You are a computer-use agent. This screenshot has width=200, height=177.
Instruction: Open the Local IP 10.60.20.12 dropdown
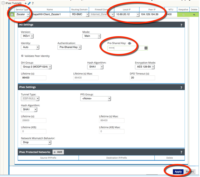pos(127,14)
